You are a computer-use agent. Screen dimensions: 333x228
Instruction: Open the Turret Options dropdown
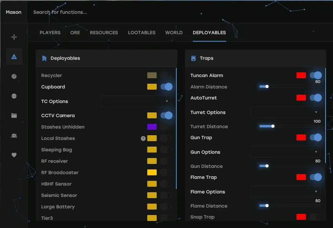coord(285,112)
